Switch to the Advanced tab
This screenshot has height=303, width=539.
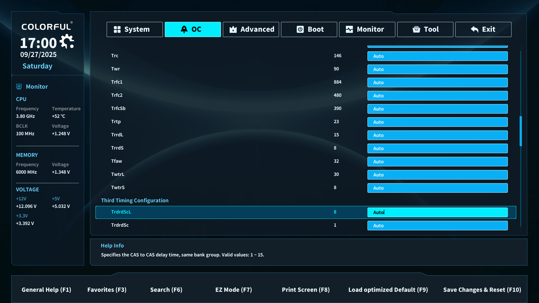[251, 29]
